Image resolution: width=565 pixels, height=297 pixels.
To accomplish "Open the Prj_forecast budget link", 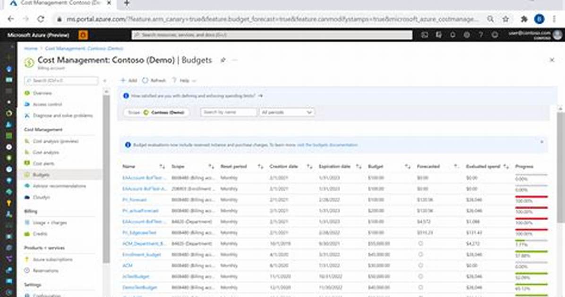I will tap(135, 200).
